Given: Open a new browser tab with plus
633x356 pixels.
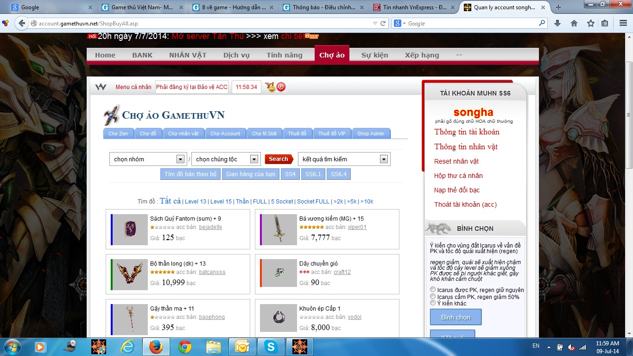Looking at the screenshot, I should pos(558,7).
